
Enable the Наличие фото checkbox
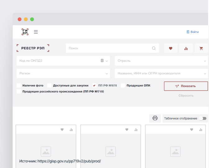tap(19, 85)
